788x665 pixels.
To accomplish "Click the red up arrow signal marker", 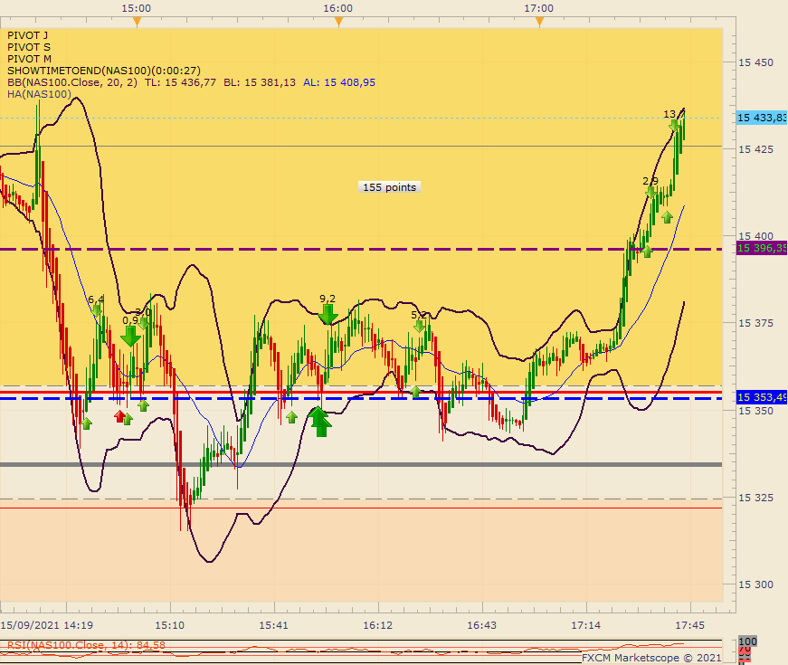I will 119,416.
